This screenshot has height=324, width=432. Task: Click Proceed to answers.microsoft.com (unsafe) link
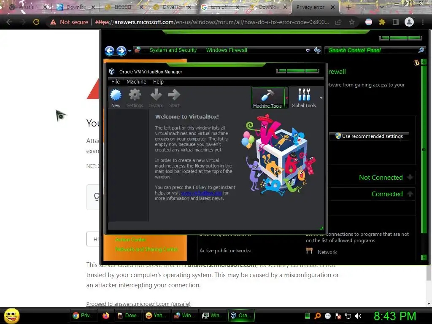[138, 304]
